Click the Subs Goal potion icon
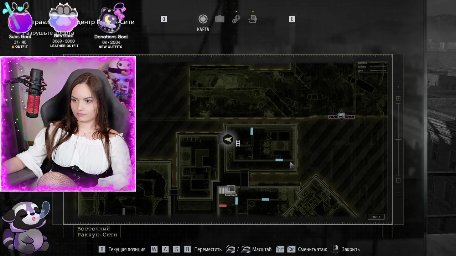Viewport: 456px width, 256px height. [18, 17]
